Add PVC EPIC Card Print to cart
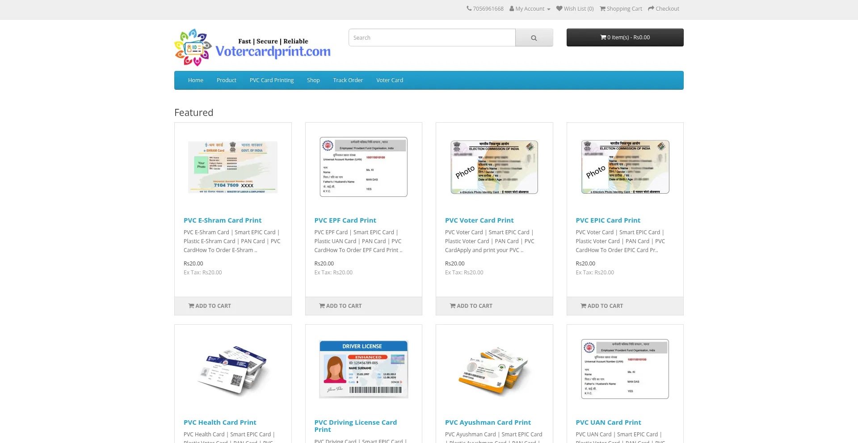Screen dimensions: 858x443 [x=601, y=306]
